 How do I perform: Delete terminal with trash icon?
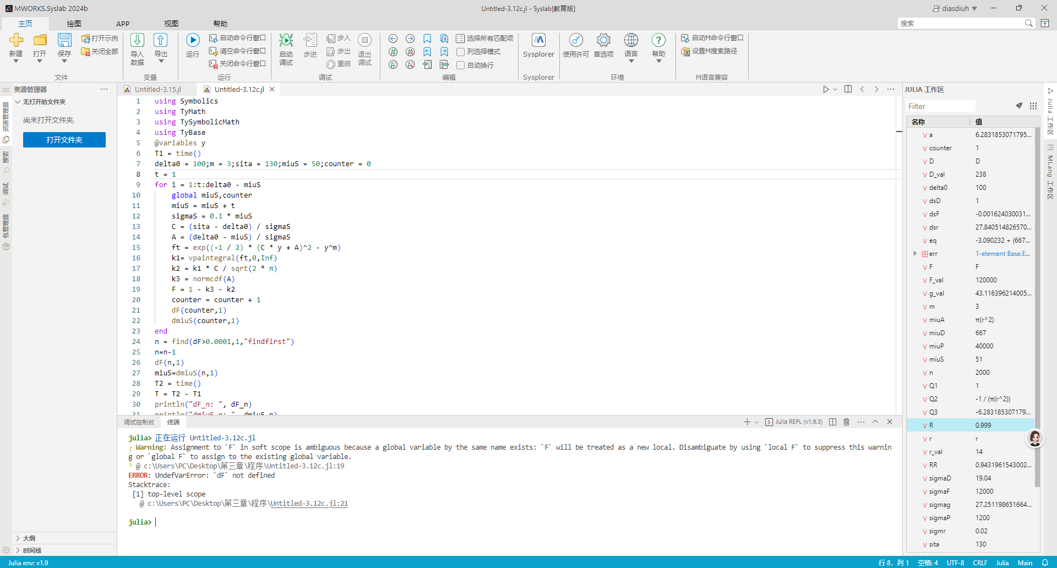pos(847,422)
